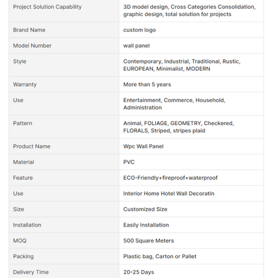Click the Pattern attribute label
The height and width of the screenshot is (278, 278).
click(23, 124)
